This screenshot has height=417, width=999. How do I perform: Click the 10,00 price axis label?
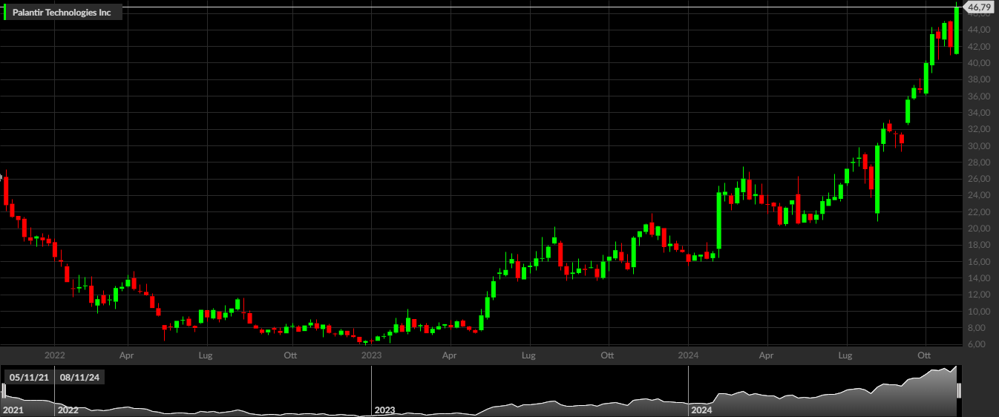(979, 312)
